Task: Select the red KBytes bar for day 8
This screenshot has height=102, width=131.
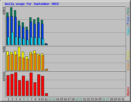Action: [x=35, y=89]
